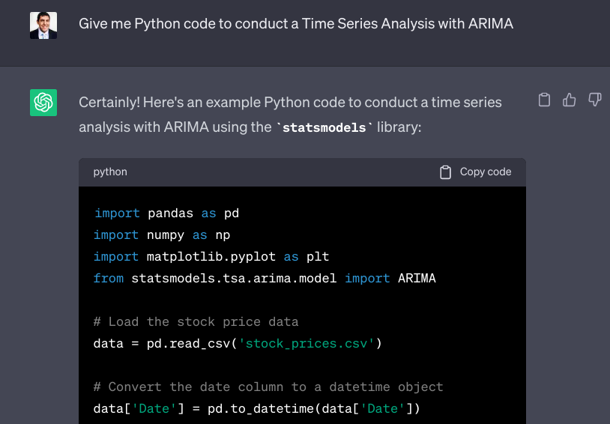610x424 pixels.
Task: Open the user profile photo
Action: point(43,25)
